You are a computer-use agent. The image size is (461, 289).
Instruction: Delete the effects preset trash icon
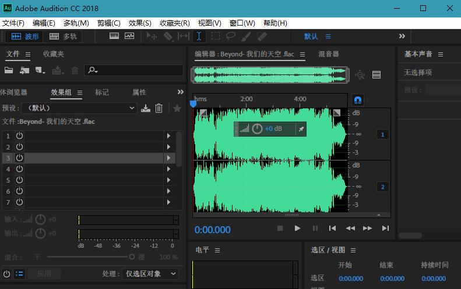159,108
